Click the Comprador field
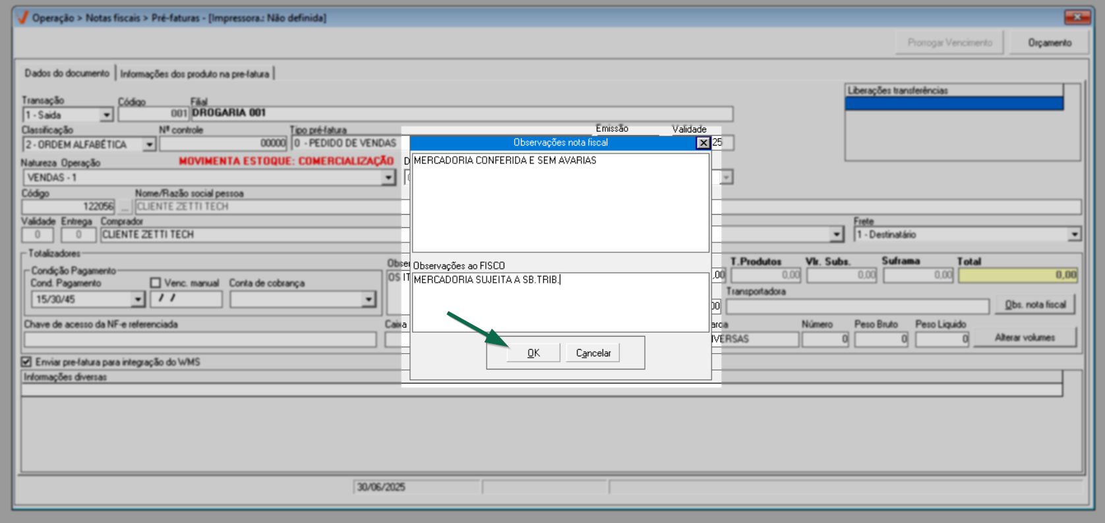The width and height of the screenshot is (1105, 523). (252, 234)
